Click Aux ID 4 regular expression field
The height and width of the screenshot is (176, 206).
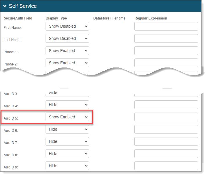(x=166, y=105)
